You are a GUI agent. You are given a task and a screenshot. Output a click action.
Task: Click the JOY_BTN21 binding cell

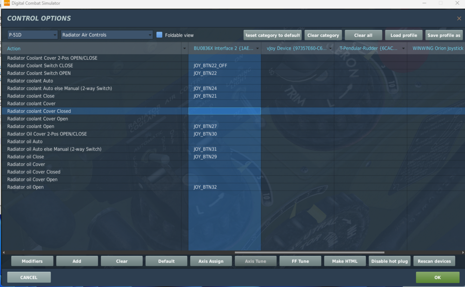click(x=225, y=96)
